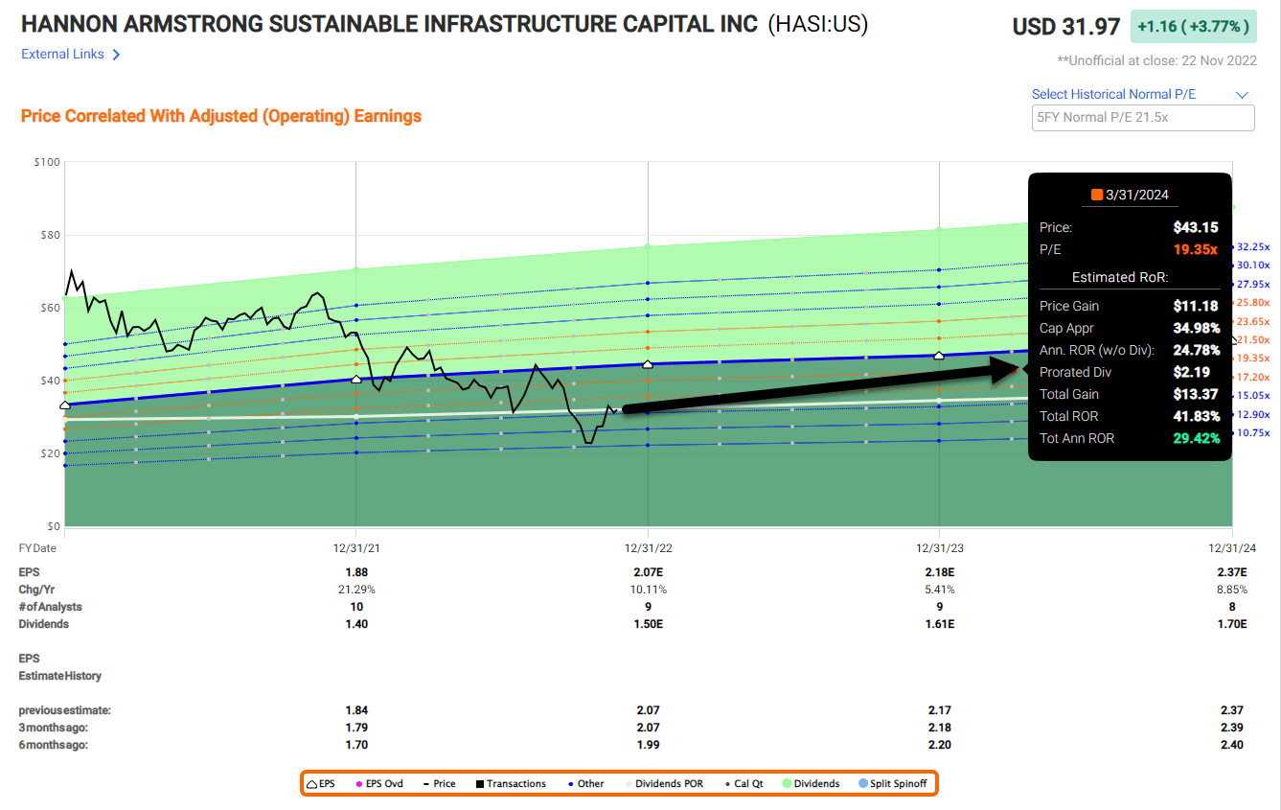Toggle the EPS Ovd legend marker
The height and width of the screenshot is (810, 1281).
coord(379,783)
